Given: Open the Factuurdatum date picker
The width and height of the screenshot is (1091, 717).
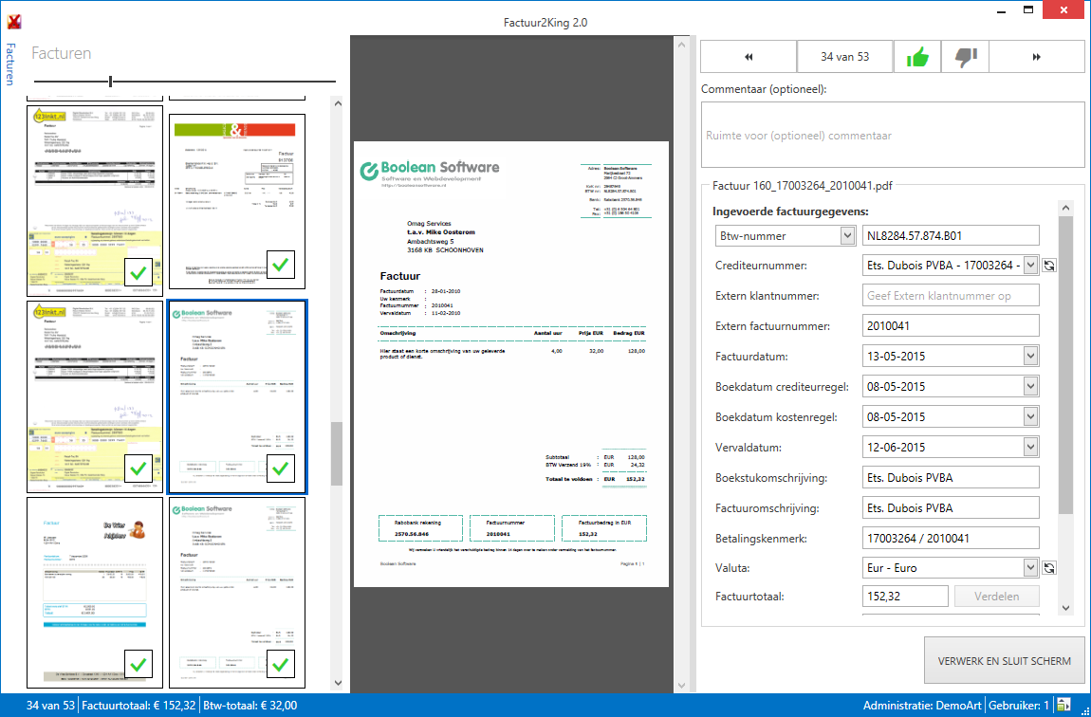Looking at the screenshot, I should [1030, 356].
